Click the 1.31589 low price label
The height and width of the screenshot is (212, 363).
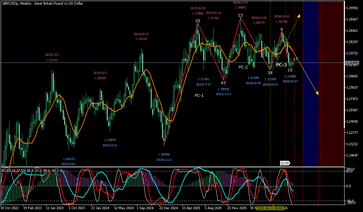click(253, 78)
